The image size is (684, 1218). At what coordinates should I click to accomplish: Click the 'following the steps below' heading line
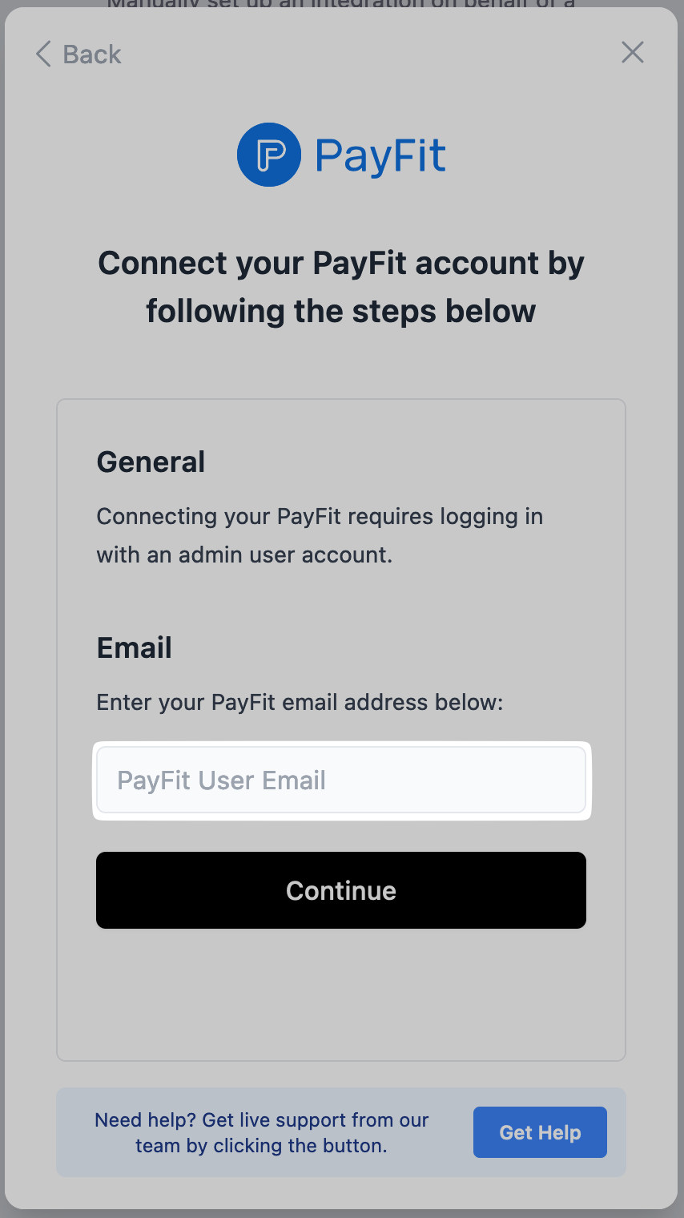click(x=341, y=312)
